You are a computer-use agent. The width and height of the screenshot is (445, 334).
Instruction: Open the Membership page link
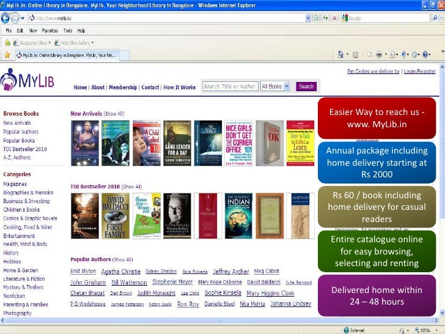pos(123,87)
